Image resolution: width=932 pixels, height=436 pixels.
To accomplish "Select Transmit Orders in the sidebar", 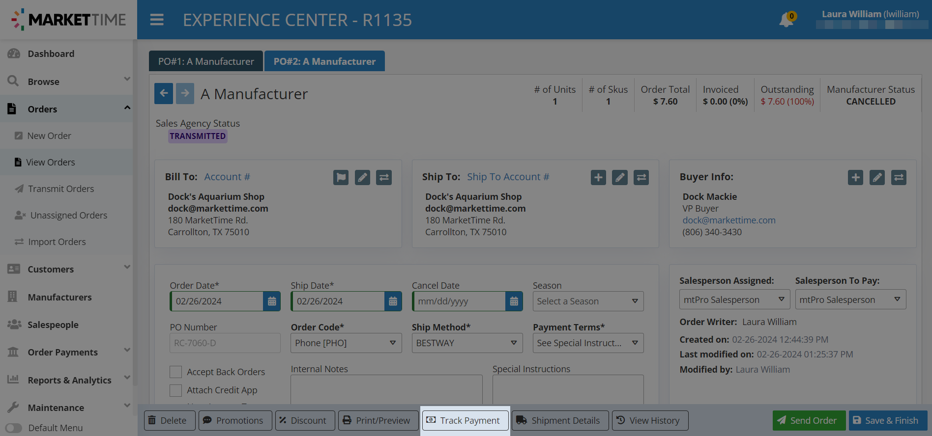I will 61,189.
